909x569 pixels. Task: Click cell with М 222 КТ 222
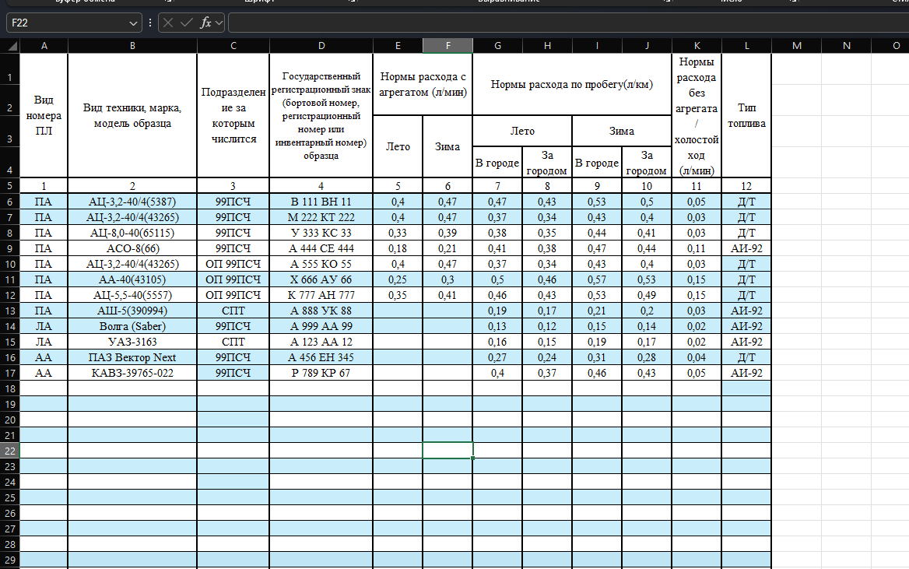[321, 217]
